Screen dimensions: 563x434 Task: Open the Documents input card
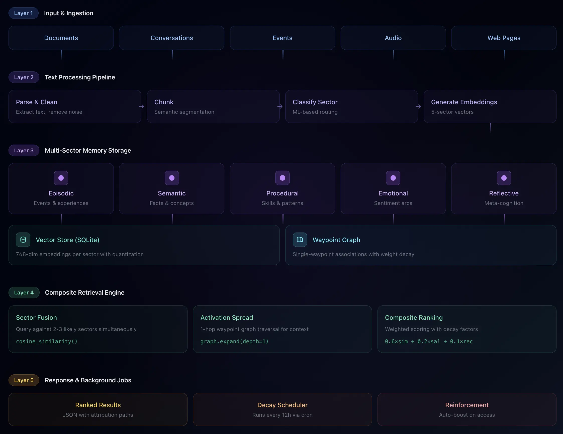click(x=61, y=38)
